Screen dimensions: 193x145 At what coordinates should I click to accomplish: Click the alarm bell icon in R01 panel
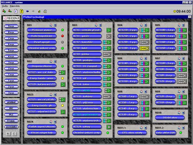[51, 25]
